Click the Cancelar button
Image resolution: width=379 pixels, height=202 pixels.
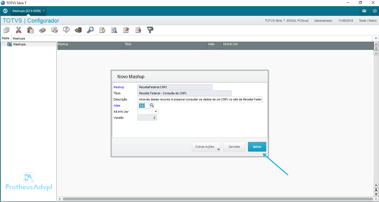[234, 147]
